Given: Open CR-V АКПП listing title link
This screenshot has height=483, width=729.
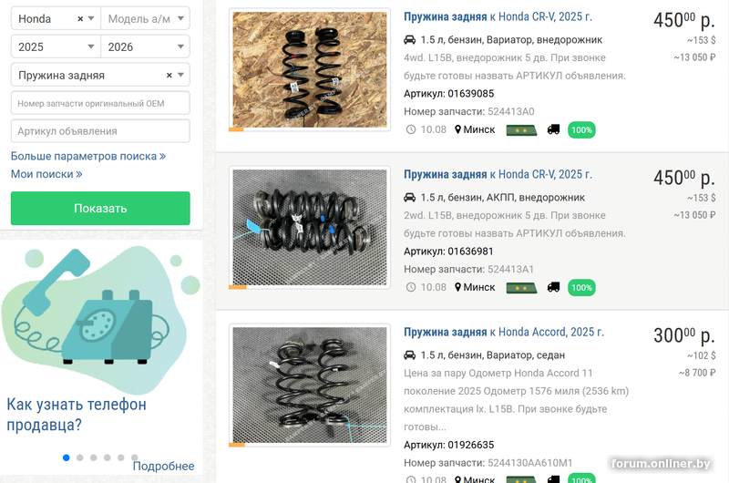Looking at the screenshot, I should [x=498, y=174].
